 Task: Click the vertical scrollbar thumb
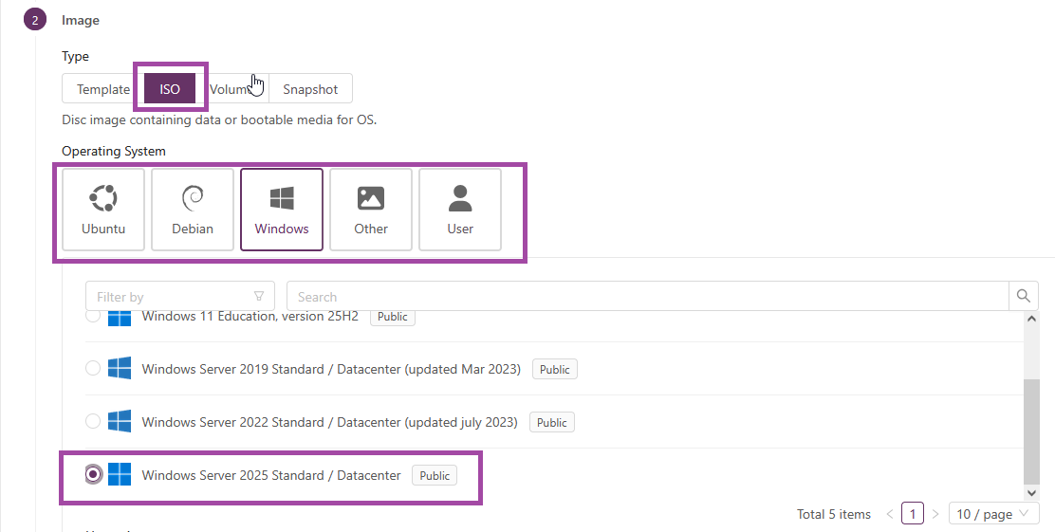click(x=1031, y=431)
